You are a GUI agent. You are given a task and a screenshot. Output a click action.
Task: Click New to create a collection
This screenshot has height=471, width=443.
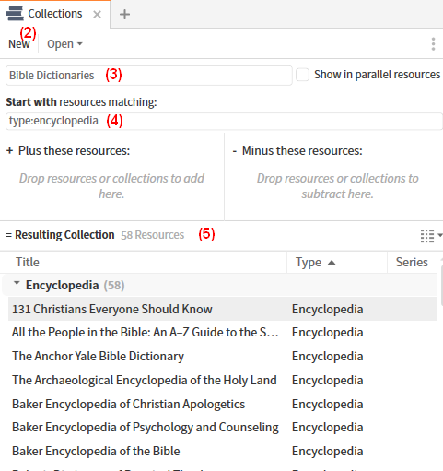pos(19,44)
